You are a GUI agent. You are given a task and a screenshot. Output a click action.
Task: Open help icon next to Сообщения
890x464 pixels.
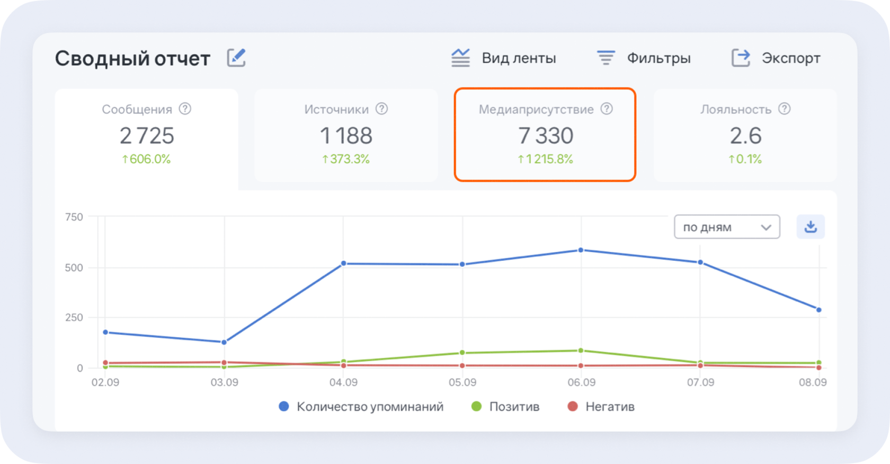(x=185, y=109)
